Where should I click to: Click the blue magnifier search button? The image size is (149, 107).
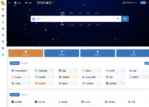[x=125, y=19]
